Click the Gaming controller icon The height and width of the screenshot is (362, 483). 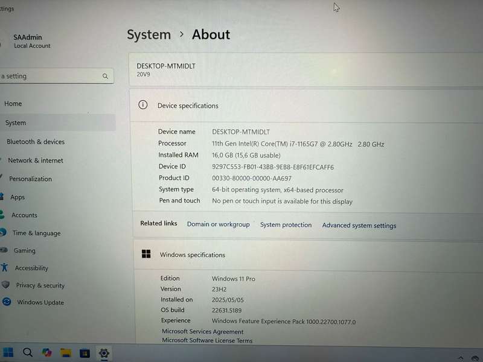(4, 250)
